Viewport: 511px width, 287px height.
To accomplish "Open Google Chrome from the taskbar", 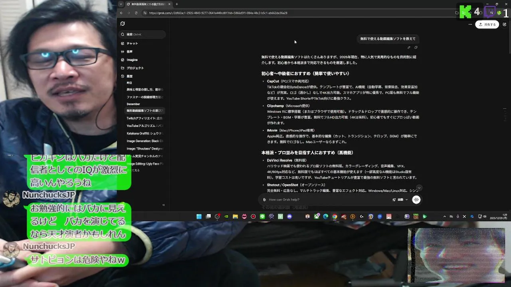I will tap(335, 216).
